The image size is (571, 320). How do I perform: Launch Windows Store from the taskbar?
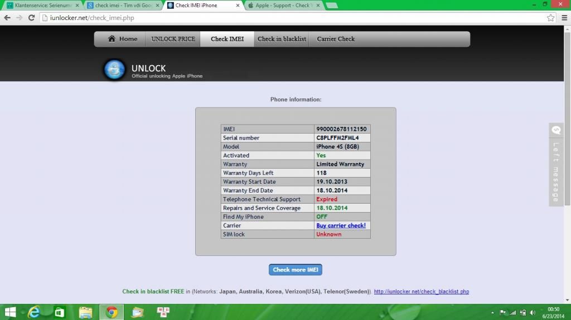[60, 312]
